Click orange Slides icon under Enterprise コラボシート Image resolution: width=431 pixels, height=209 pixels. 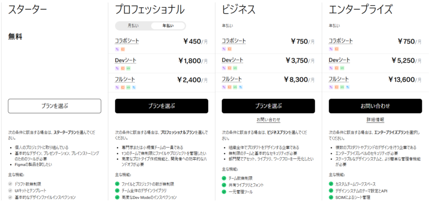pyautogui.click(x=336, y=49)
